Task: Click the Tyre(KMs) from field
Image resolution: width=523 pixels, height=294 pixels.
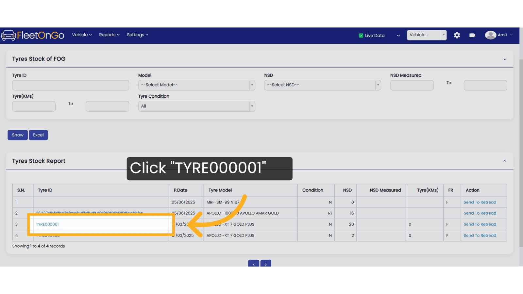Action: click(x=34, y=106)
